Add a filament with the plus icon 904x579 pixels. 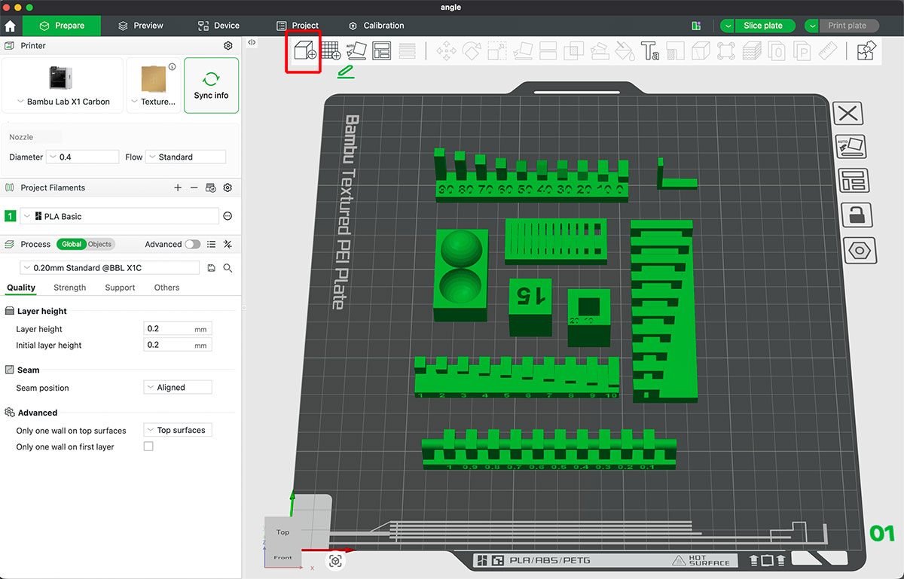click(178, 187)
